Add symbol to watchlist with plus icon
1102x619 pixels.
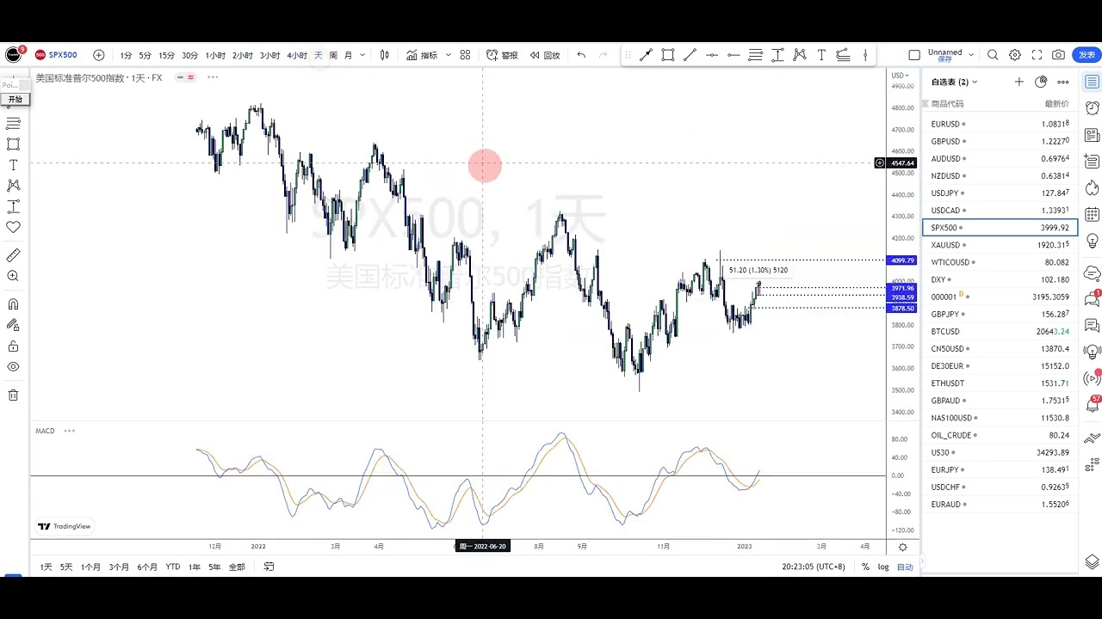click(x=1019, y=82)
